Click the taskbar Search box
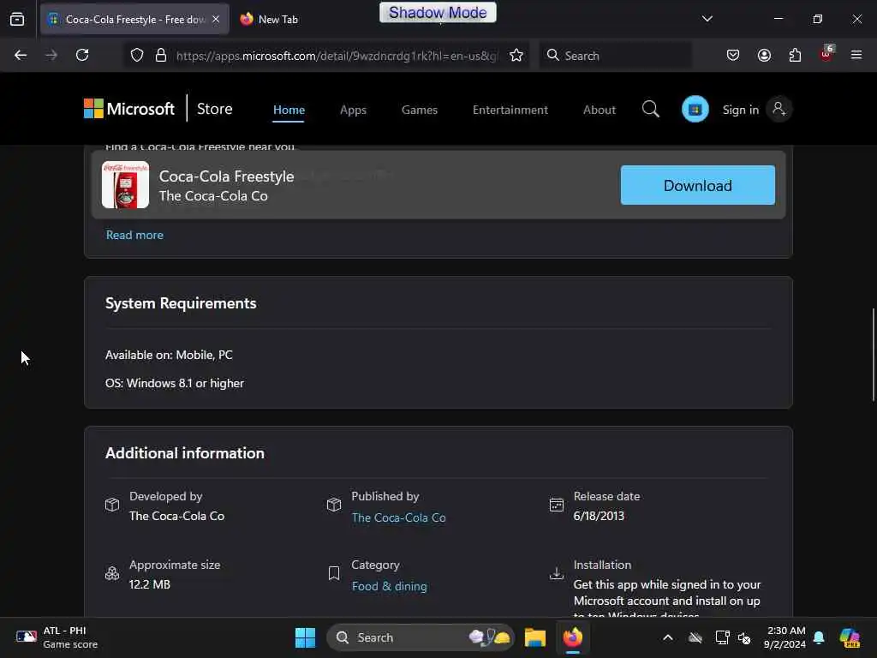 tap(420, 637)
